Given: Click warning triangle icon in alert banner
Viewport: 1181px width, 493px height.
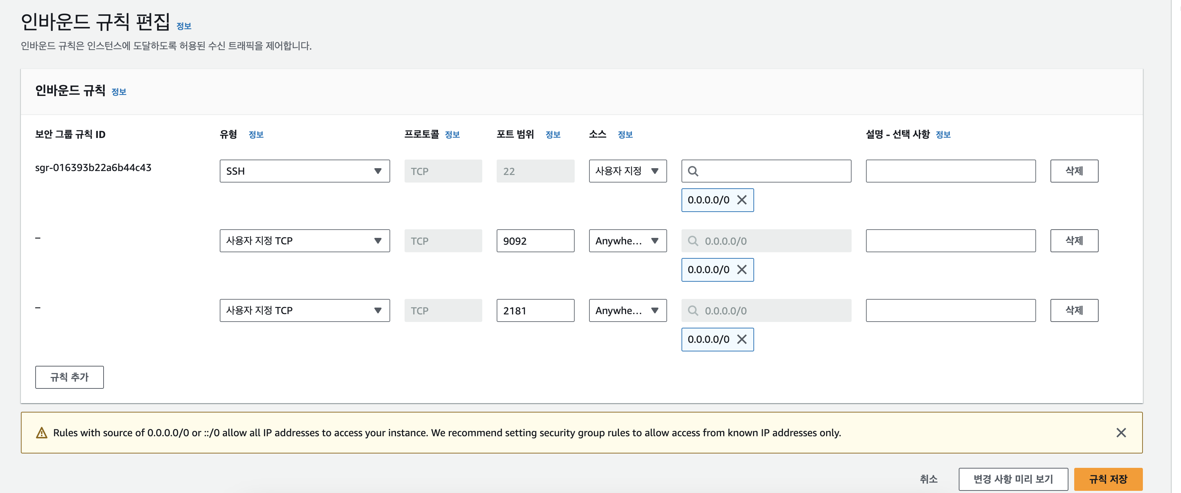Looking at the screenshot, I should tap(42, 433).
